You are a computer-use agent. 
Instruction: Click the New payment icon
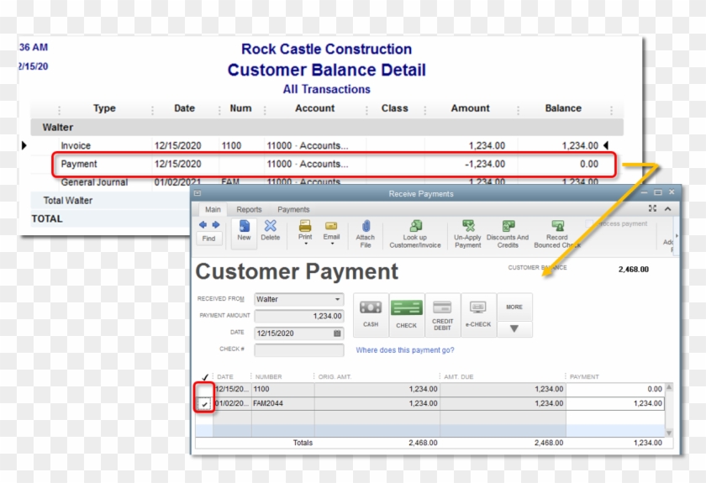pos(244,229)
